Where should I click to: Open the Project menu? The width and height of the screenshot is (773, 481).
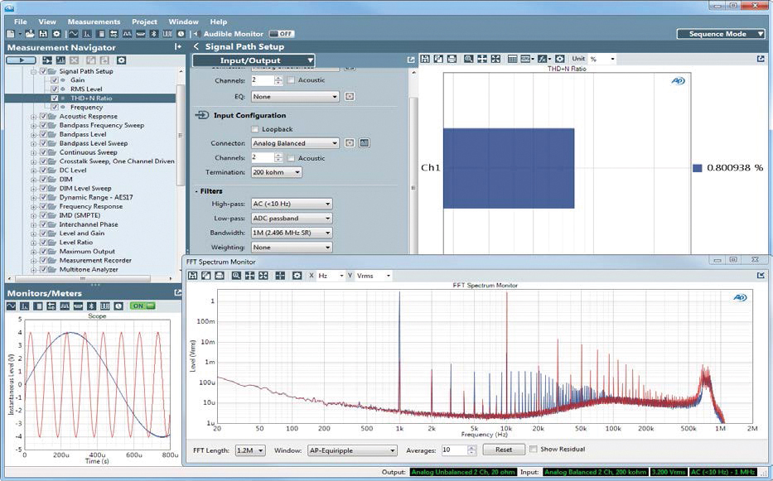144,22
